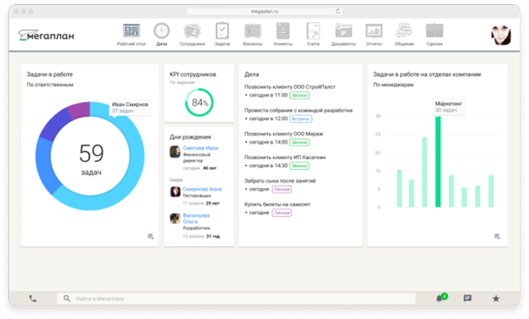Click the Найти в Мегаплане search field

237,299
